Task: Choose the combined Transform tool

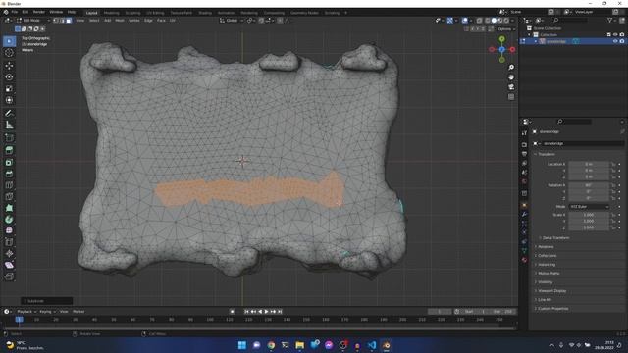Action: (9, 100)
